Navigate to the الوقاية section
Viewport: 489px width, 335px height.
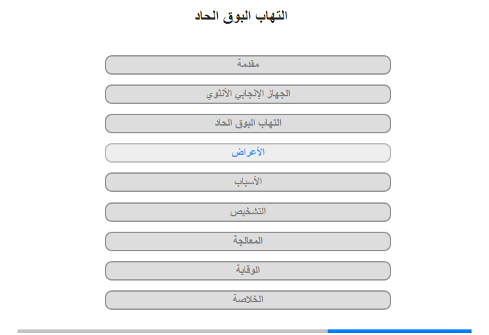click(x=248, y=271)
